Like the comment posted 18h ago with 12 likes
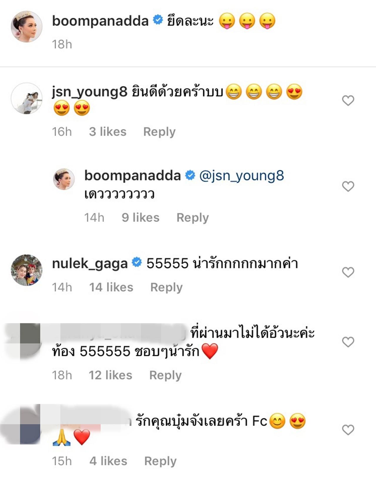Image resolution: width=376 pixels, height=490 pixels. click(x=348, y=342)
